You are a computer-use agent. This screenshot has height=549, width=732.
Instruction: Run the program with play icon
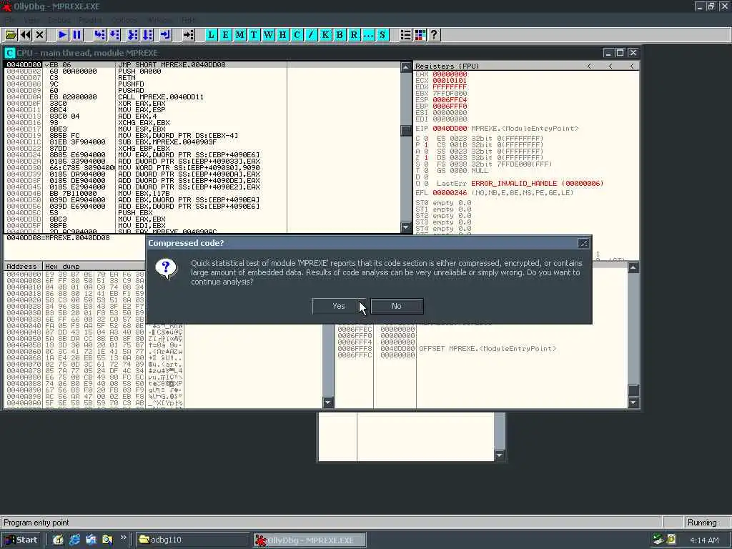(63, 35)
